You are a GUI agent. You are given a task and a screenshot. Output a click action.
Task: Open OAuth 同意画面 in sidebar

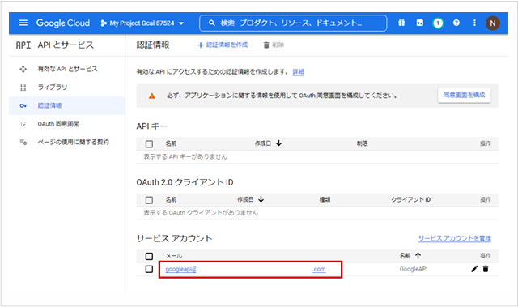[58, 124]
